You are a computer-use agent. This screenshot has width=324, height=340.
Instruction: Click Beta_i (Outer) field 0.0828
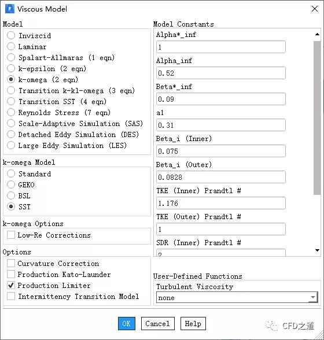tap(220, 177)
